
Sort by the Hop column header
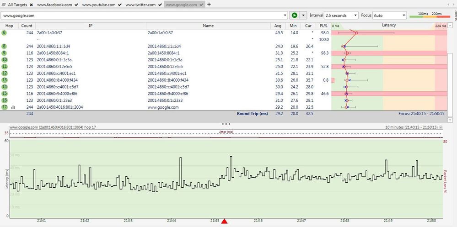coord(9,26)
